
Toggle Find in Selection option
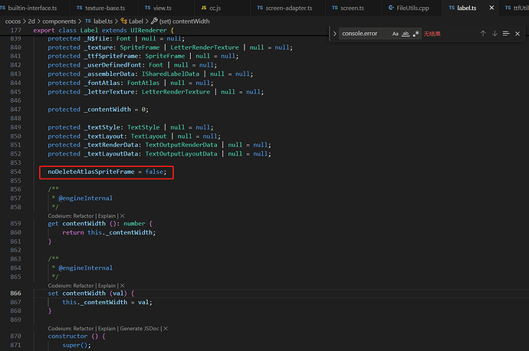click(x=506, y=34)
